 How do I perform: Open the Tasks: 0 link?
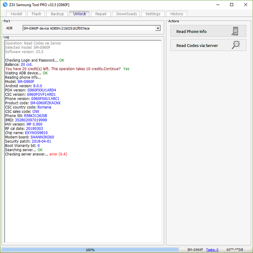(212, 250)
